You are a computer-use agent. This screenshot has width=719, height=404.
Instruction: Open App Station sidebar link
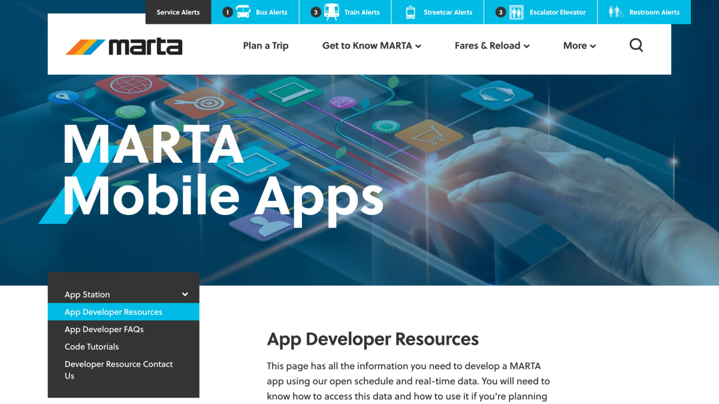coord(87,294)
